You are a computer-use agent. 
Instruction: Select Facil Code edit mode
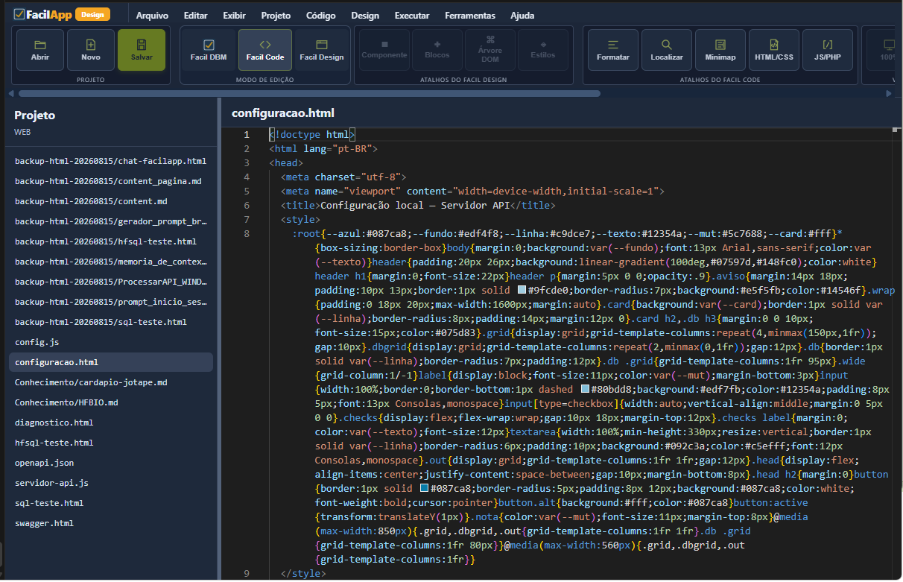[x=265, y=50]
